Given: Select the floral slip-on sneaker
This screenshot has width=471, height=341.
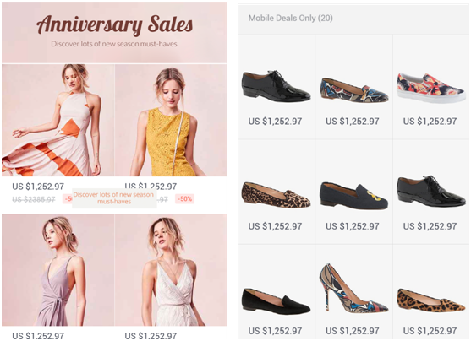Looking at the screenshot, I should point(431,87).
